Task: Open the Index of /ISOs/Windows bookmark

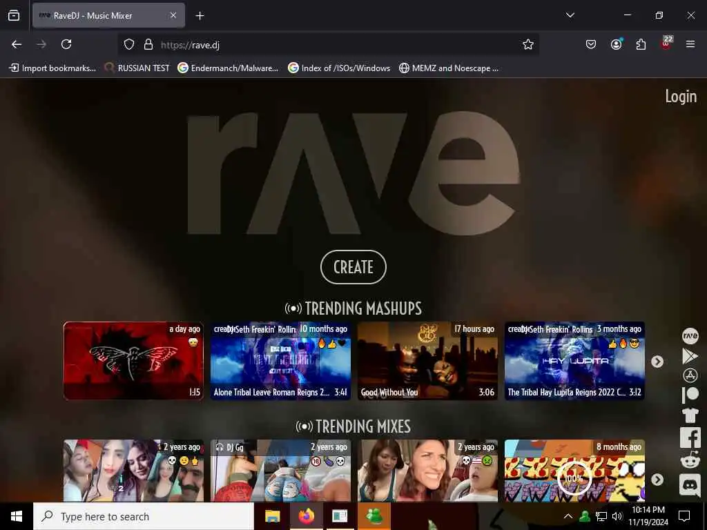Action: pyautogui.click(x=339, y=68)
